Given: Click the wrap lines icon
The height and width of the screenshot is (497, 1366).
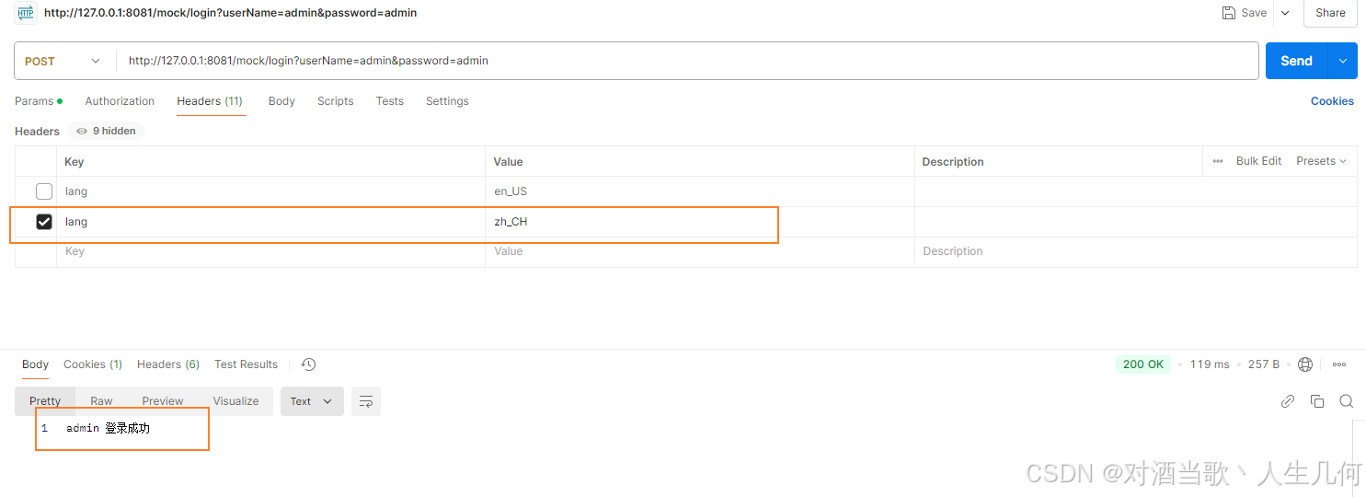Looking at the screenshot, I should coord(366,401).
